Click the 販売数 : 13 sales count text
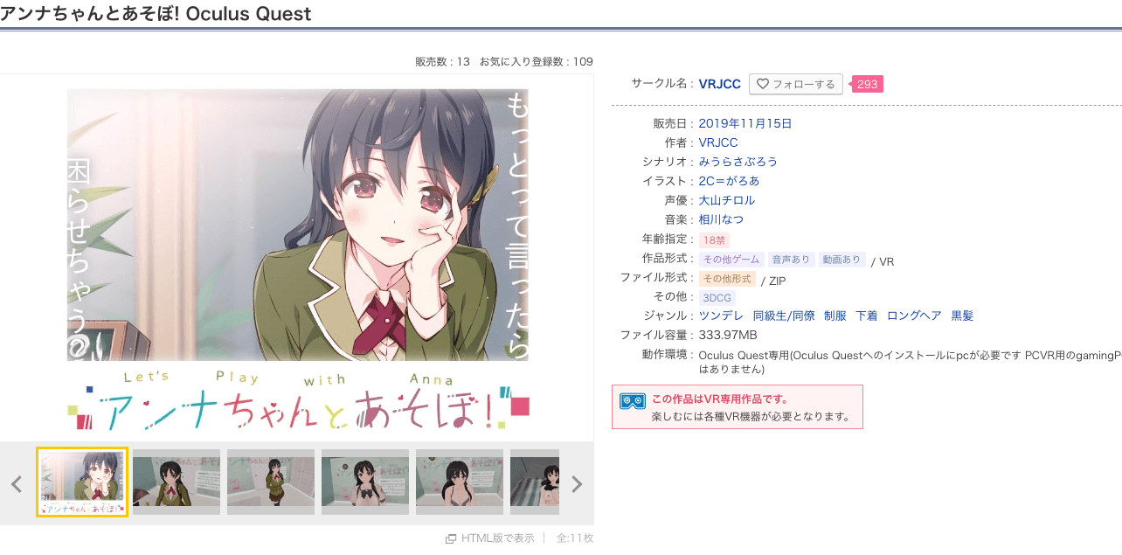 coord(443,62)
